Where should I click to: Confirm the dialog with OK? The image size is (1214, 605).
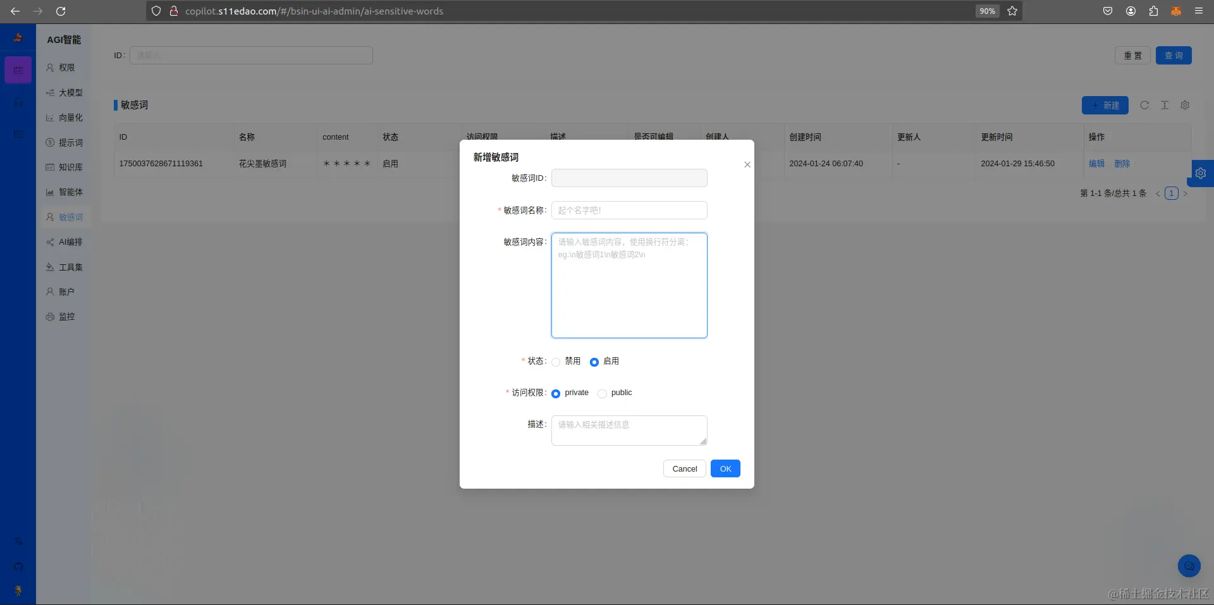click(x=725, y=468)
